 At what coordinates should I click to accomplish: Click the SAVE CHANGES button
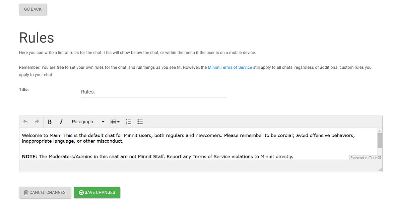point(97,192)
